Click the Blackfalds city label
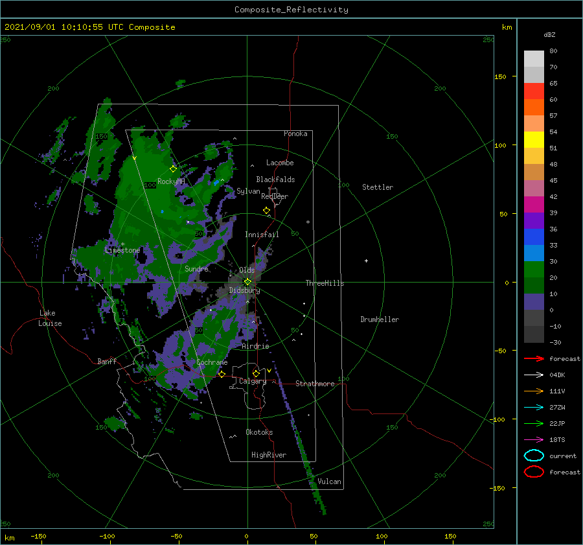The height and width of the screenshot is (545, 583). pos(275,180)
